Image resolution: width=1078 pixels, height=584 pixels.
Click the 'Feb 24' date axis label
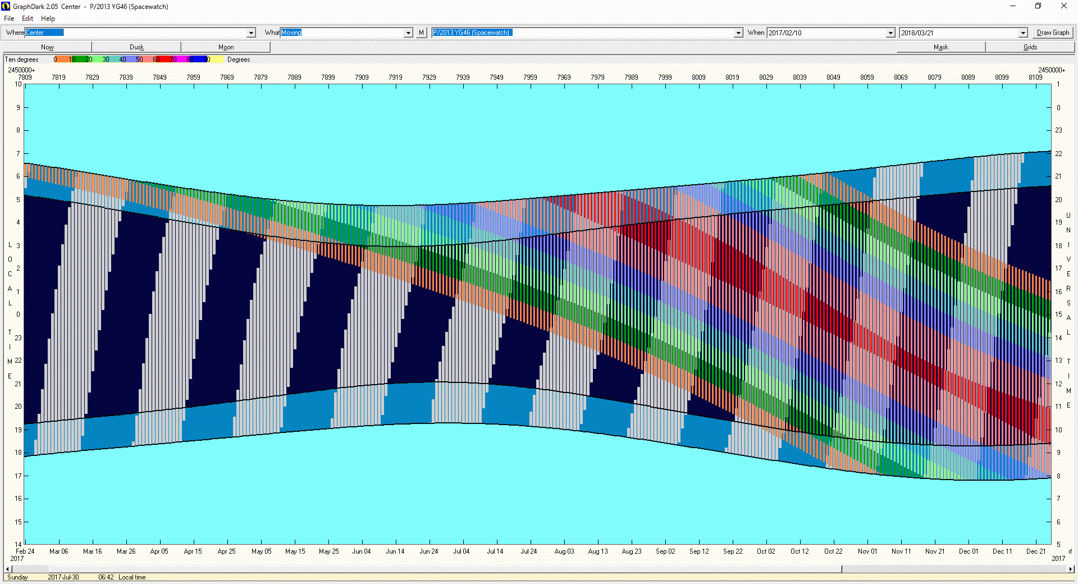[25, 551]
